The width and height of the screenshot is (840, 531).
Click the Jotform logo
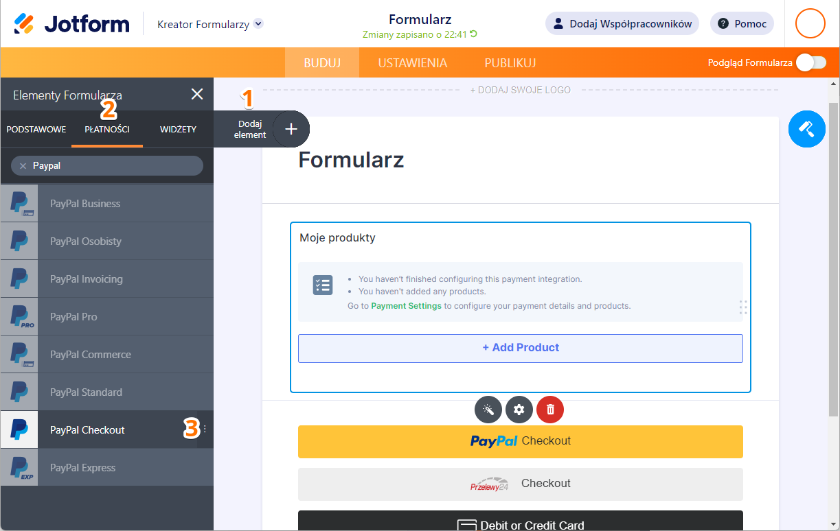(71, 24)
